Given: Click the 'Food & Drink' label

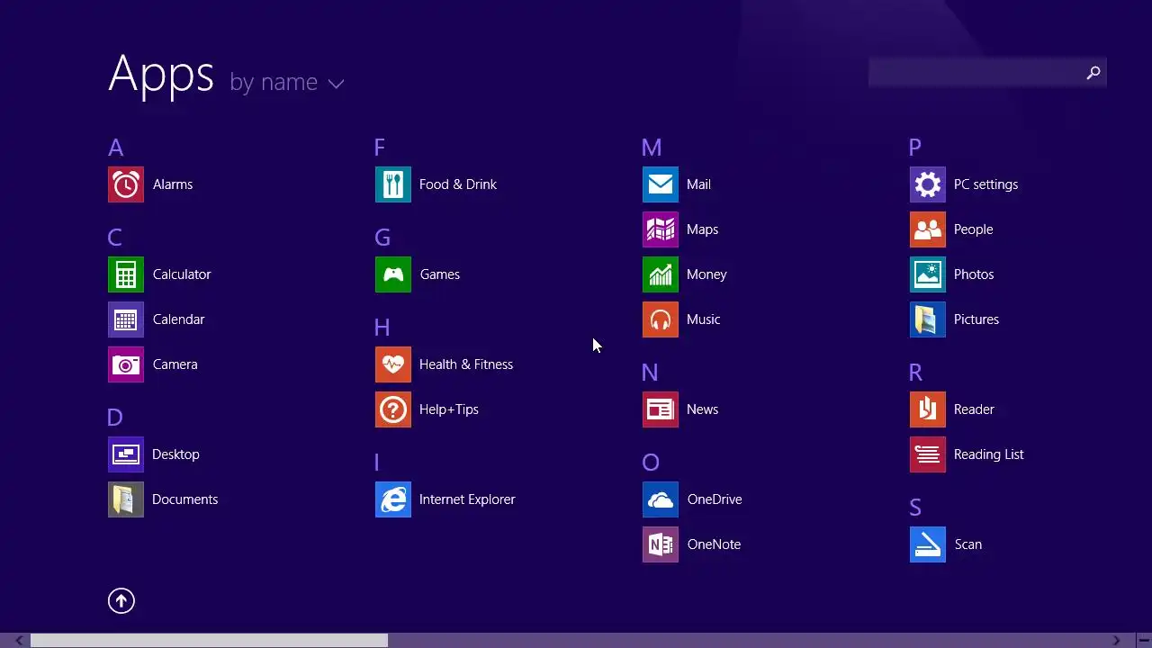Looking at the screenshot, I should (458, 184).
